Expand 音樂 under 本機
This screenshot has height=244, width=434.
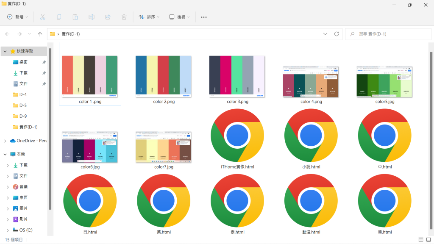(8, 187)
